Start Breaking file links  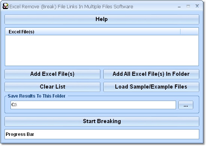102,121
